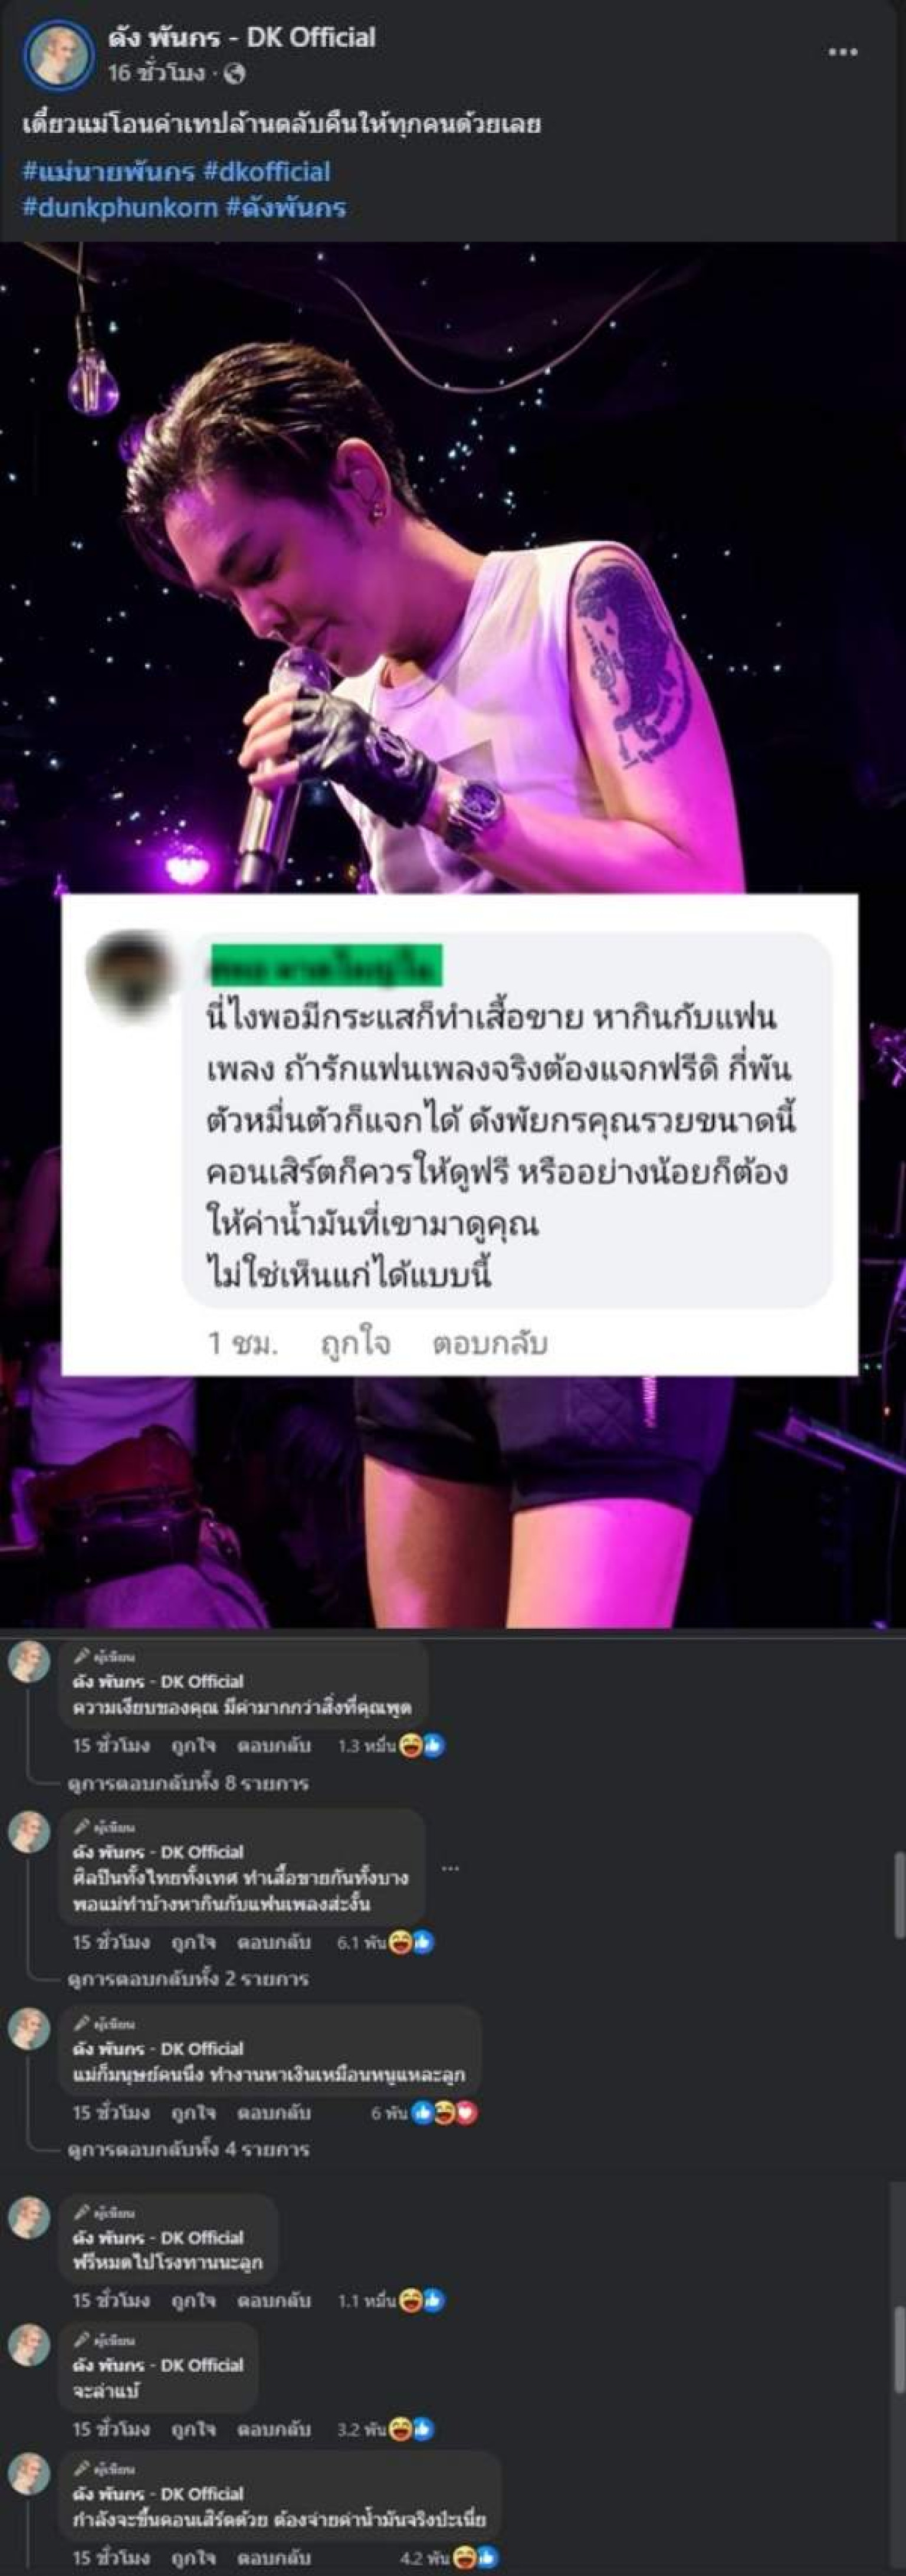Open the singer photo with quoted comment
906x2576 pixels.
click(x=453, y=936)
